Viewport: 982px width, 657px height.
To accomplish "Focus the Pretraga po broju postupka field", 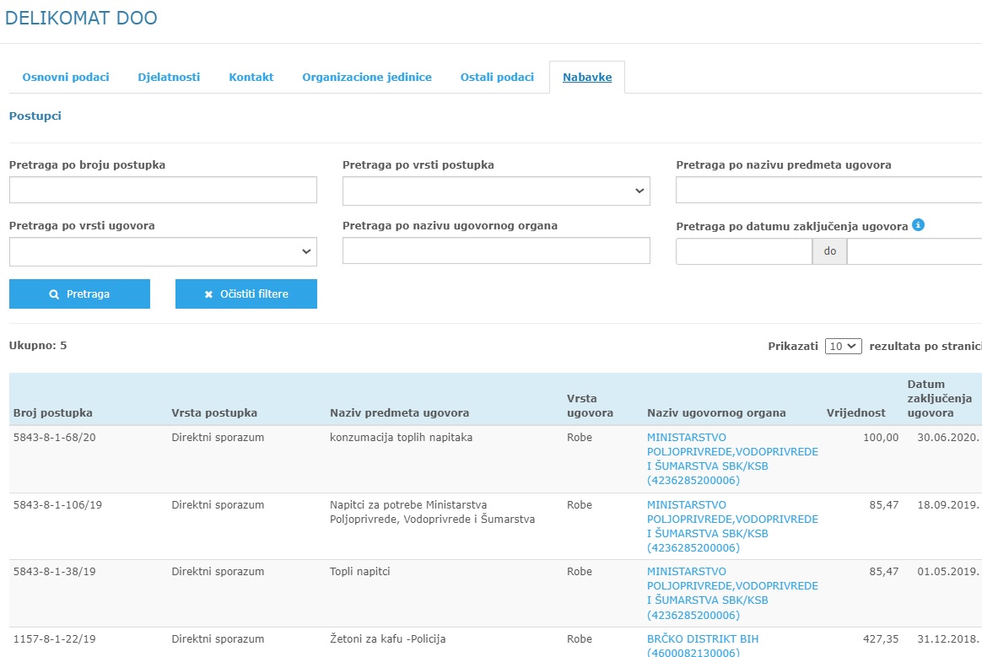I will (163, 191).
